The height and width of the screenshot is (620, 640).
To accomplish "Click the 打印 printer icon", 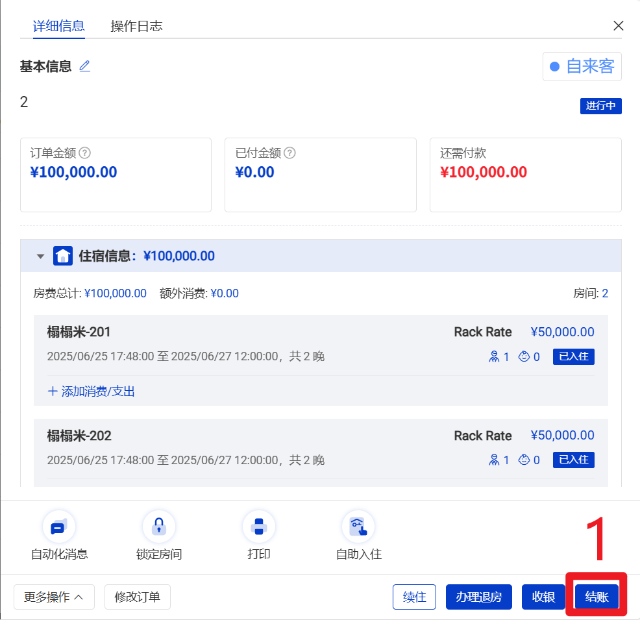I will tap(258, 527).
